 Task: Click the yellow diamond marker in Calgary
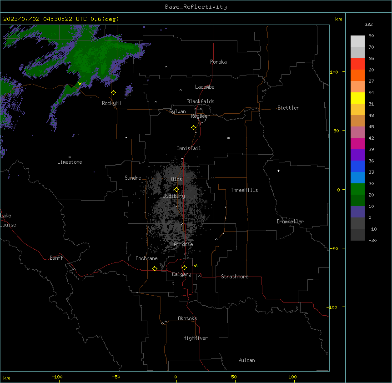click(x=184, y=268)
